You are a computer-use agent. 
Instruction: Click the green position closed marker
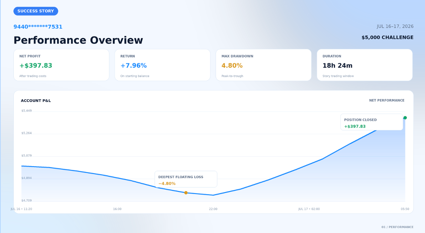pyautogui.click(x=405, y=118)
